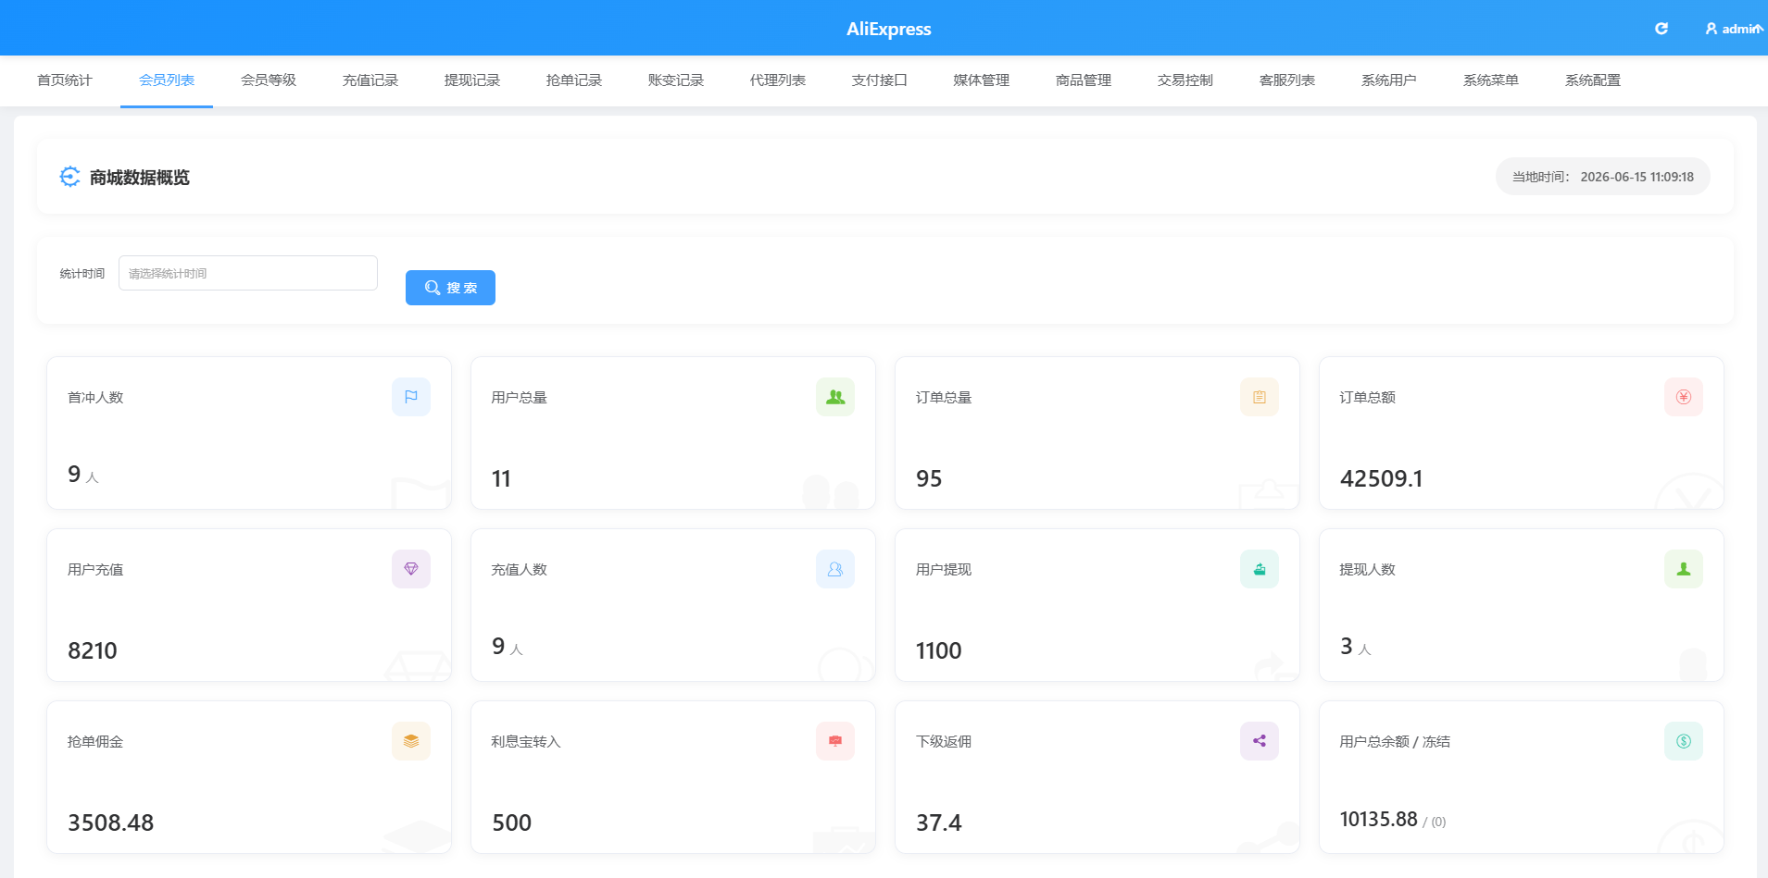Click the yen icon on 订单总额 card
The image size is (1768, 878).
[x=1684, y=397]
